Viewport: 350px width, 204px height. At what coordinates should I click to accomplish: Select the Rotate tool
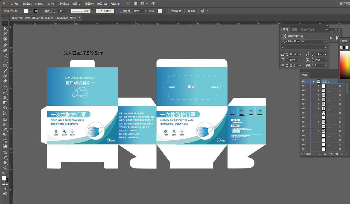[5, 87]
